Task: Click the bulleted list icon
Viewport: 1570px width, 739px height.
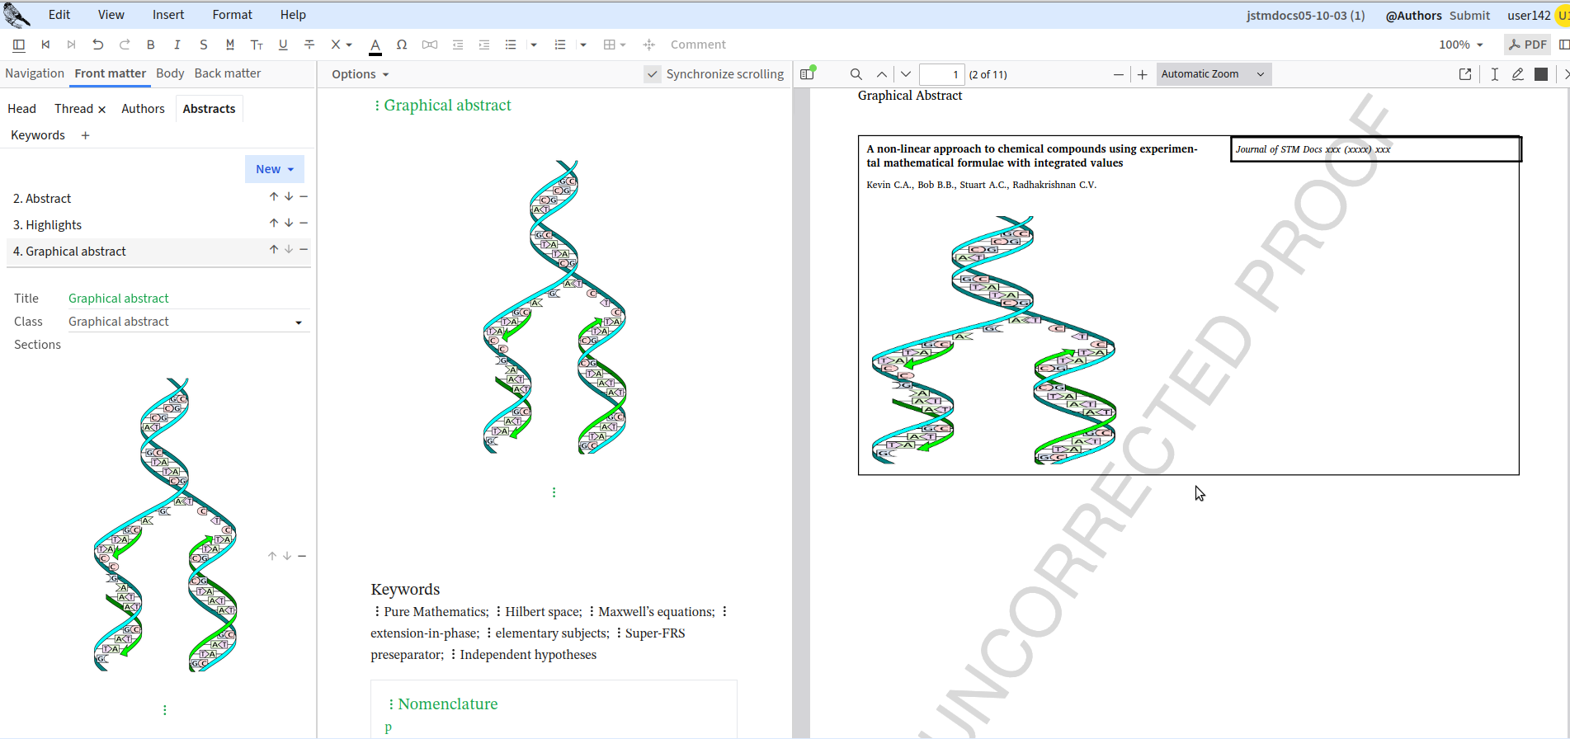Action: 511,45
